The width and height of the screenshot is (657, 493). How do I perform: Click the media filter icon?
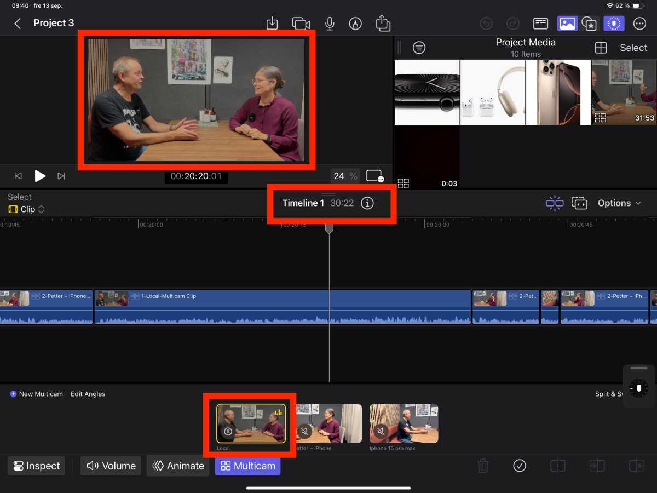click(419, 48)
